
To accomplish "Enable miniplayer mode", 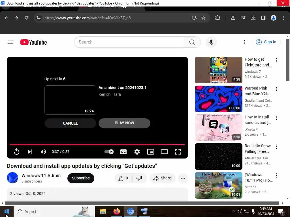I will pyautogui.click(x=151, y=152).
